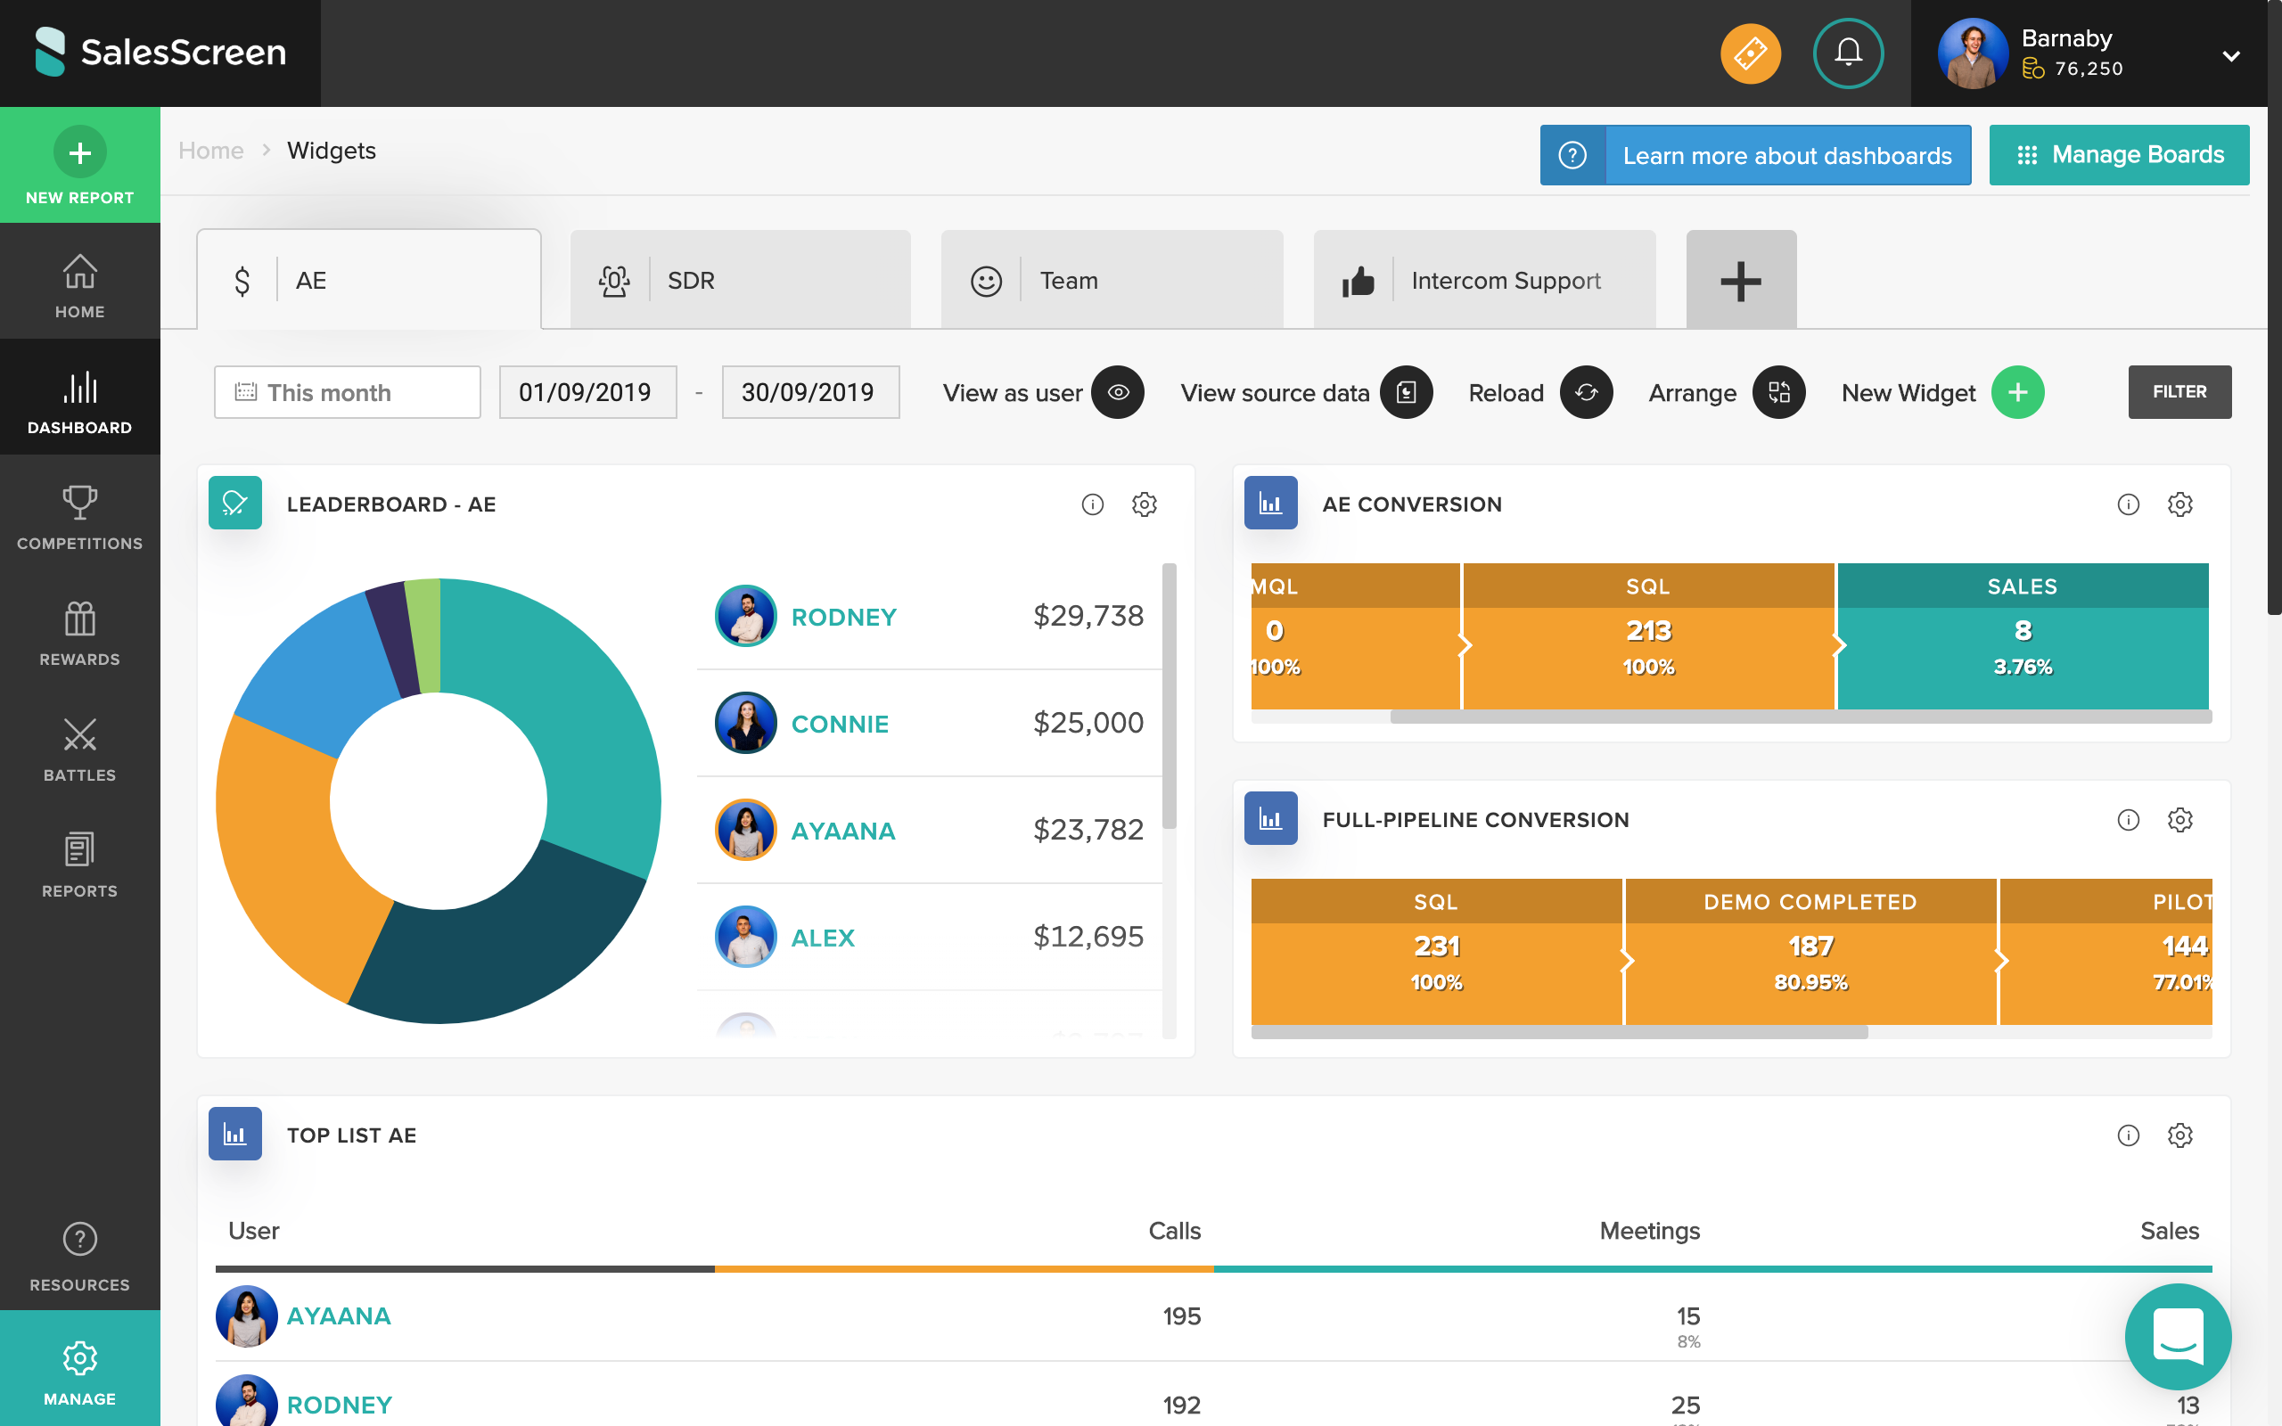Open the live chat bubble
2282x1426 pixels.
[2177, 1338]
